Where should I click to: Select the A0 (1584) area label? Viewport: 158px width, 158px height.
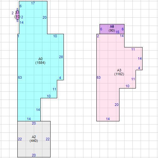tap(40, 61)
